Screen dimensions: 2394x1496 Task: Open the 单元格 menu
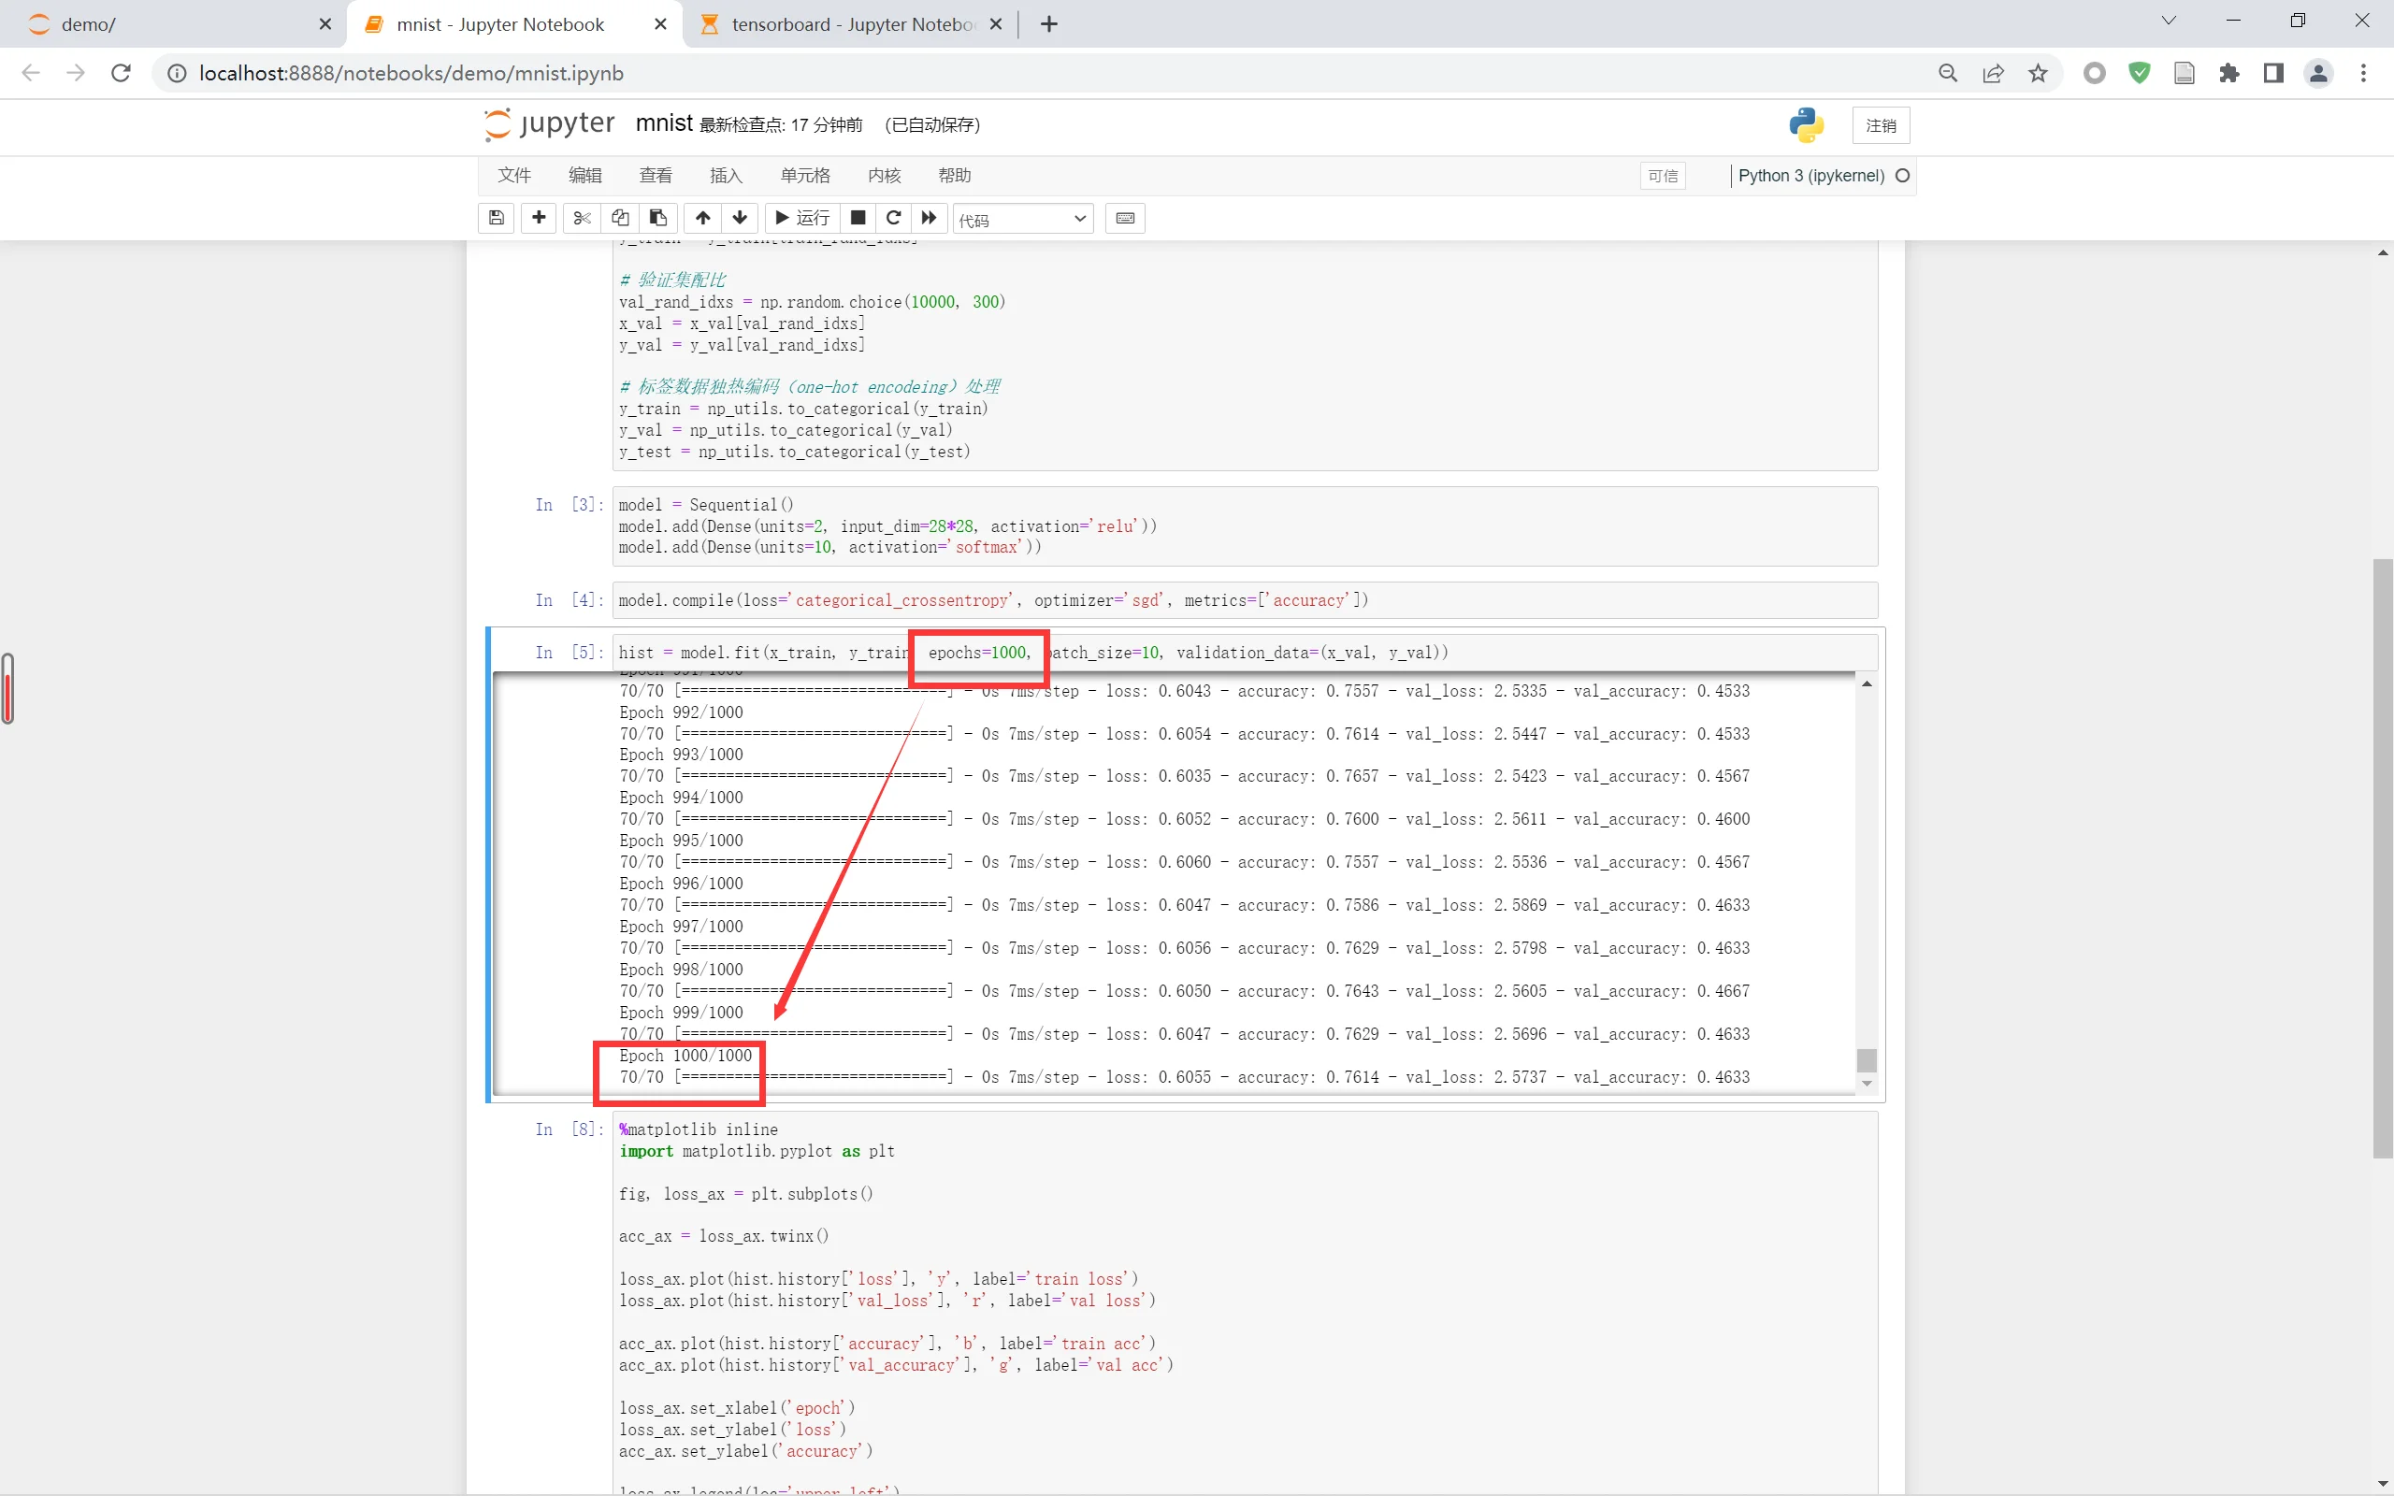804,175
